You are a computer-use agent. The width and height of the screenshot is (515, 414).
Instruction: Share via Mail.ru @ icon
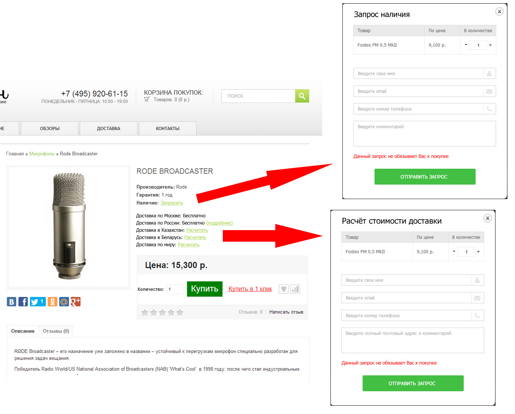click(x=64, y=302)
